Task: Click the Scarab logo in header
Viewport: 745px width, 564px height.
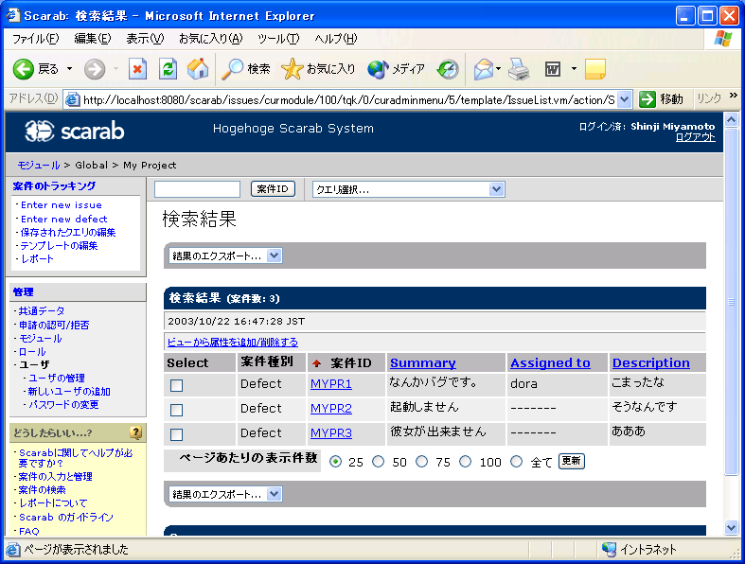Action: (75, 131)
